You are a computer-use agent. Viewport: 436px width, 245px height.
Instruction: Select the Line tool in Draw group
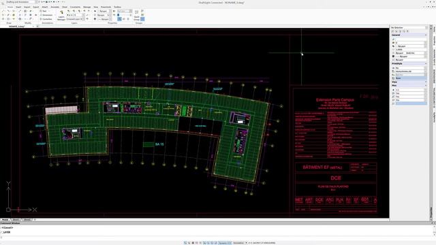(x=3, y=11)
